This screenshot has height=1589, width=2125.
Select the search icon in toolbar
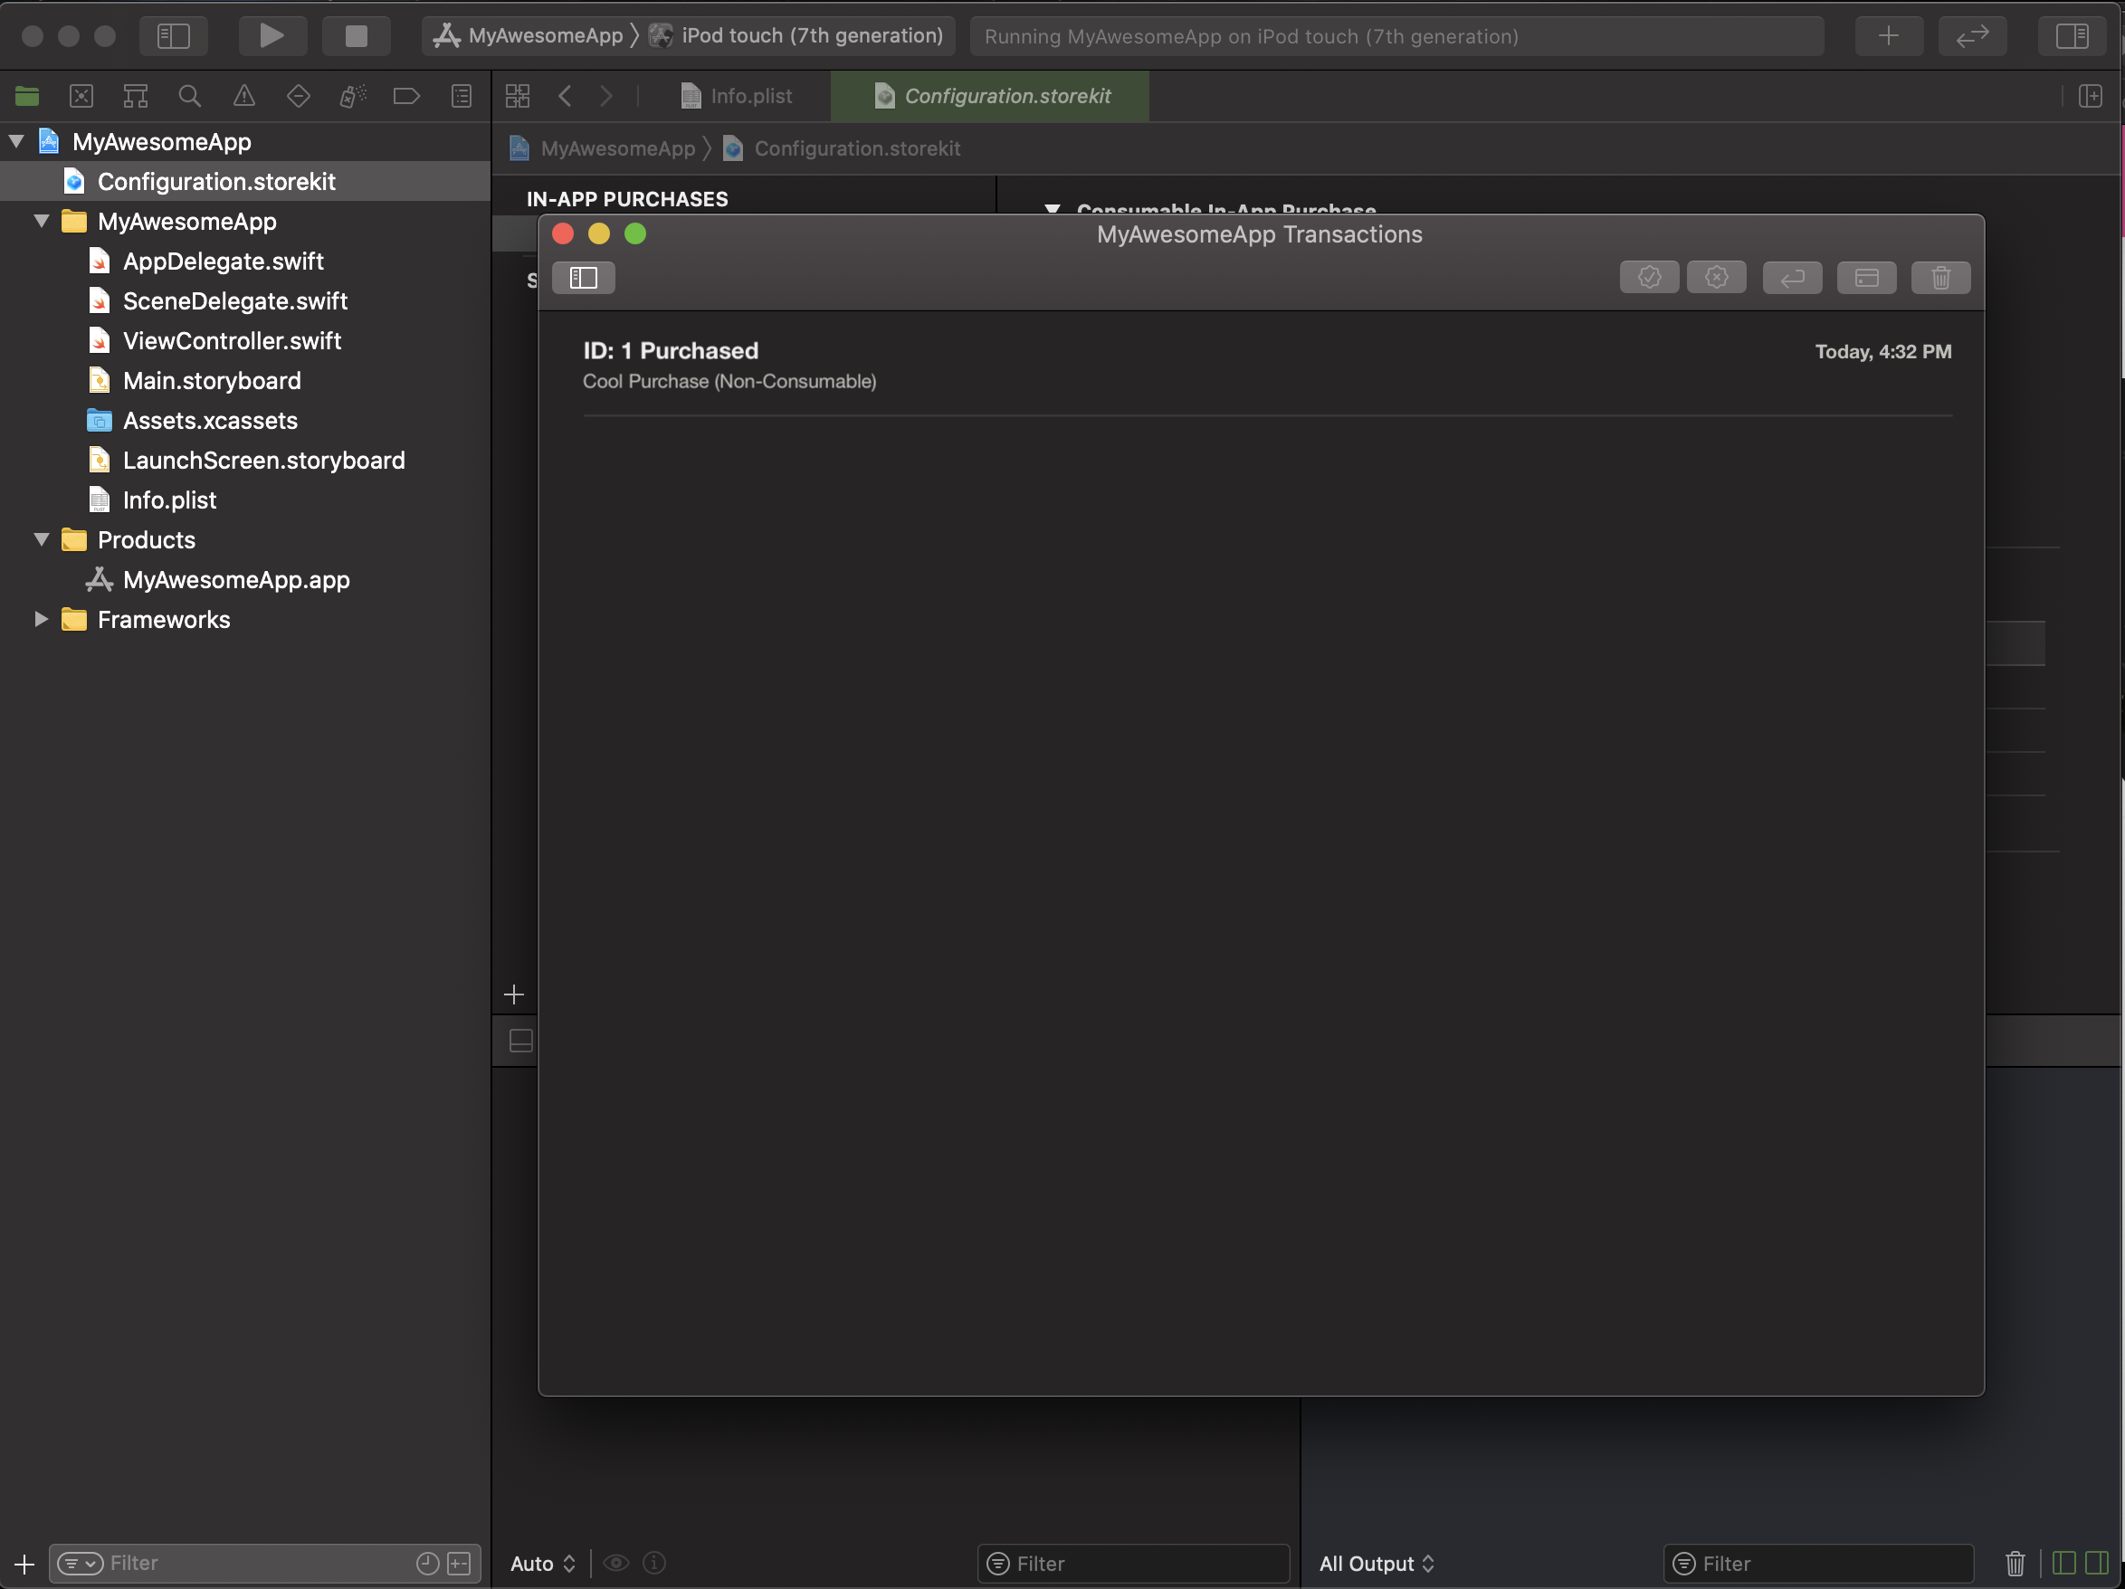tap(187, 95)
